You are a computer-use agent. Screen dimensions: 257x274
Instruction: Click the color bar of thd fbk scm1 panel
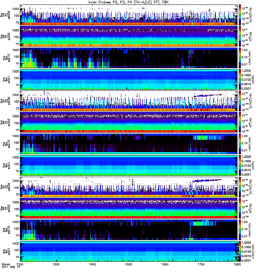240,165
